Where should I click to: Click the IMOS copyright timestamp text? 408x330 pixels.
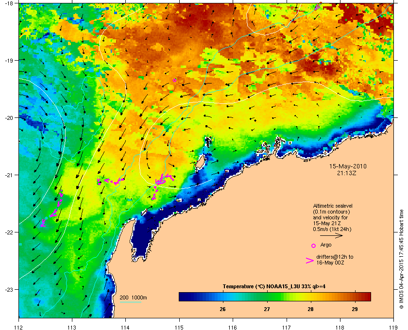click(401, 259)
